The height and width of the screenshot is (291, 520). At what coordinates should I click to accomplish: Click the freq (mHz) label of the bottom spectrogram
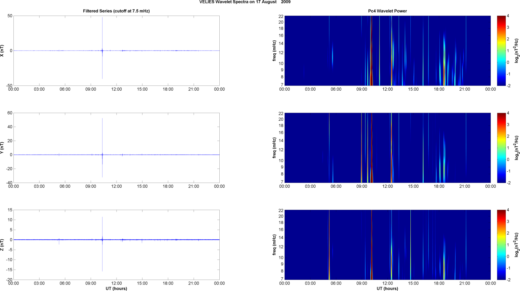(274, 245)
